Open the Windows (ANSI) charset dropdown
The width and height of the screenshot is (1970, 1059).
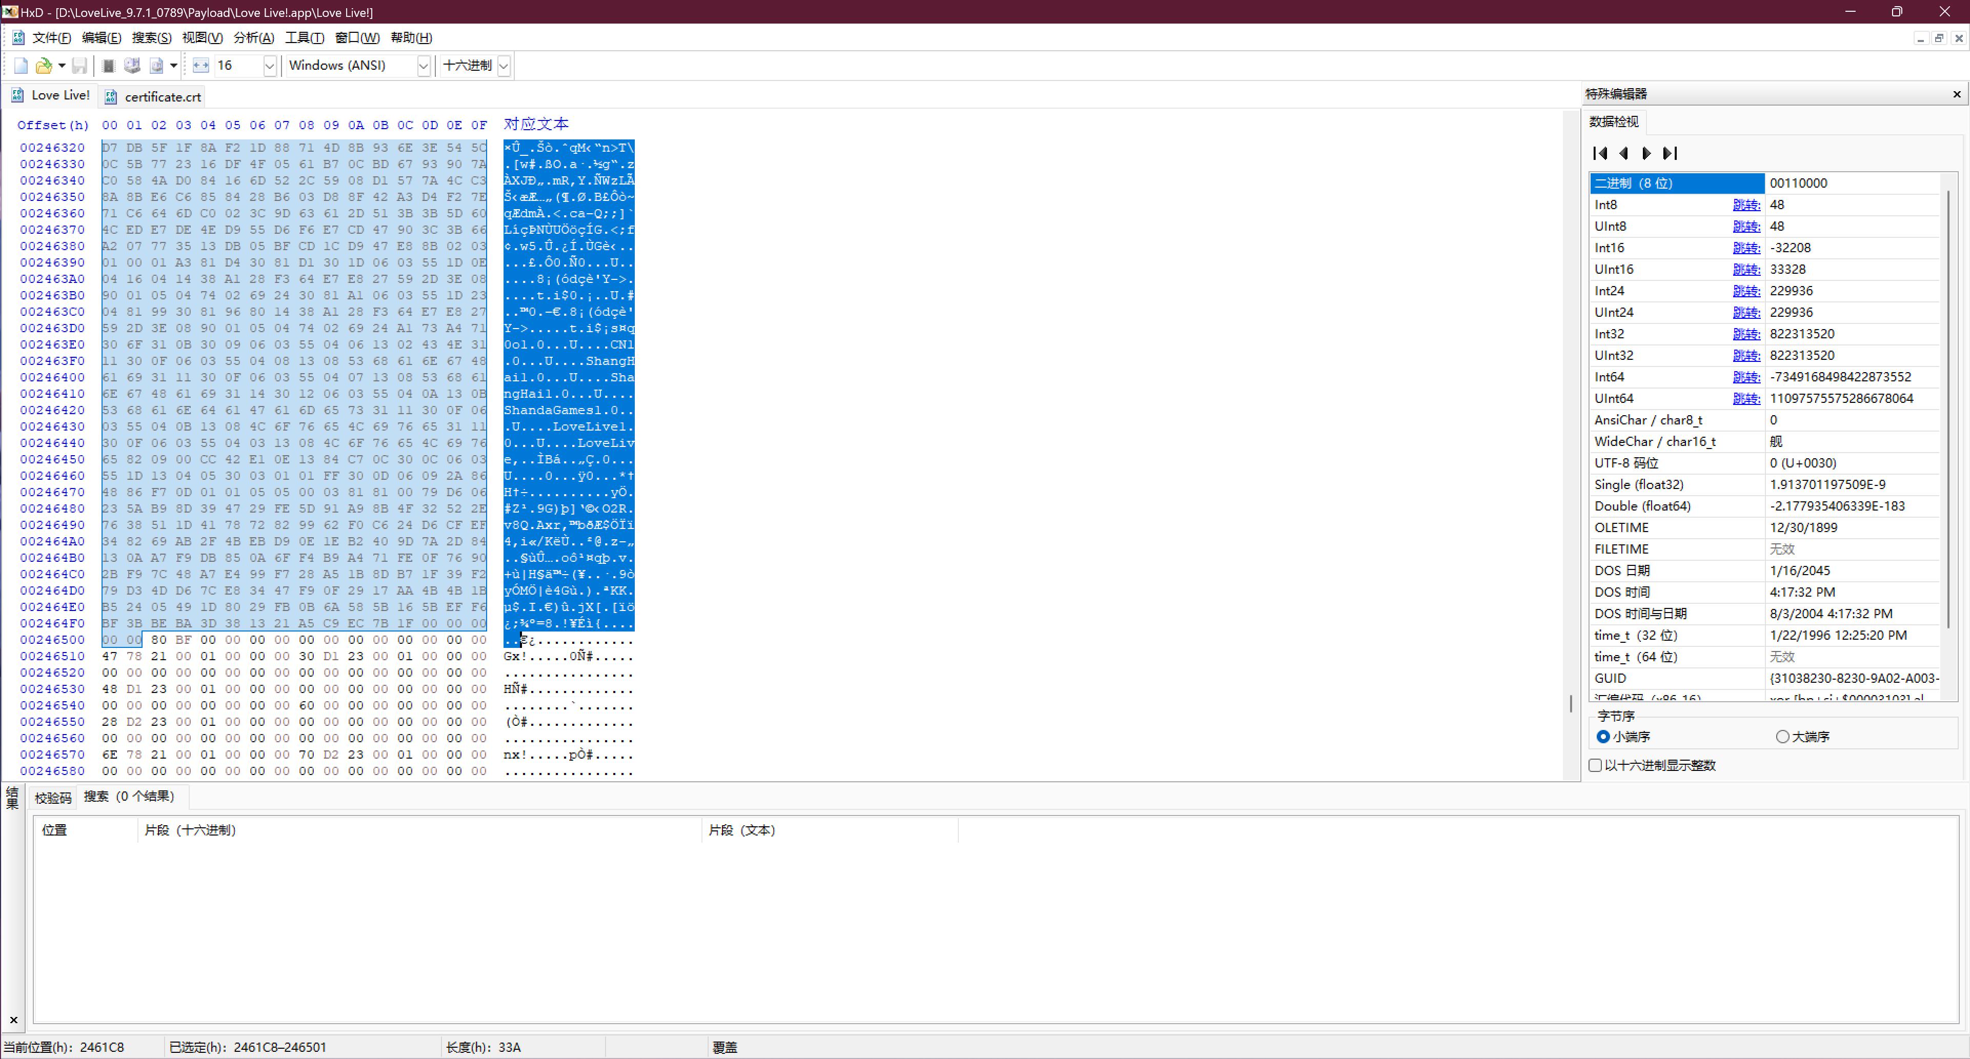click(423, 66)
